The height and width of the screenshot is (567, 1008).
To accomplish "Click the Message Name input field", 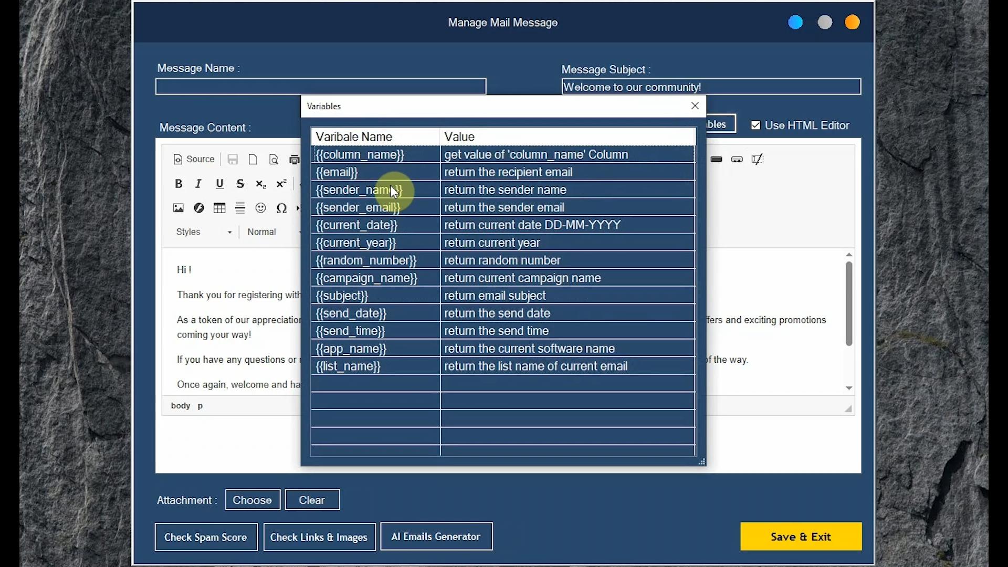I will point(320,86).
